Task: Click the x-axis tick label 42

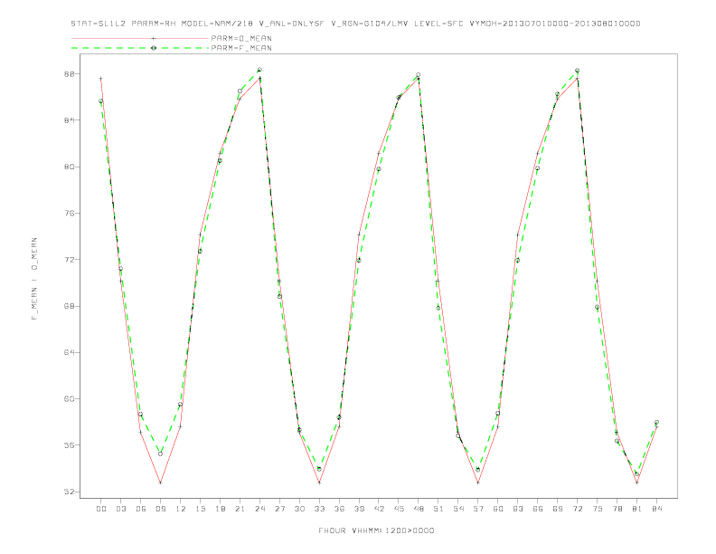Action: [x=379, y=509]
